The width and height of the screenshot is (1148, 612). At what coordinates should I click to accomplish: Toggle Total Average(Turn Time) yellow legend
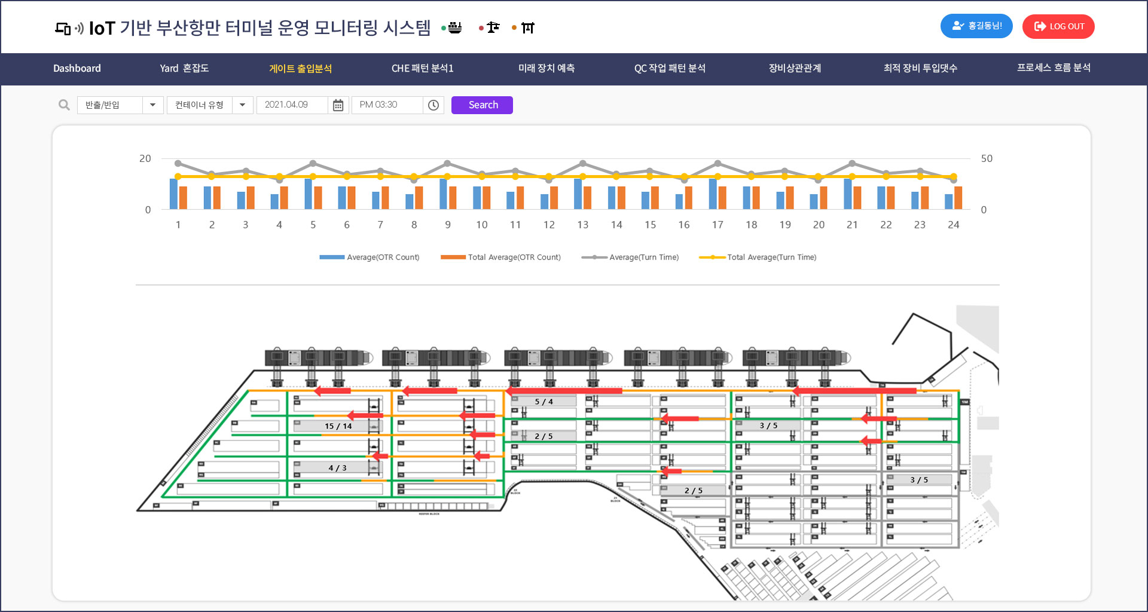(758, 258)
